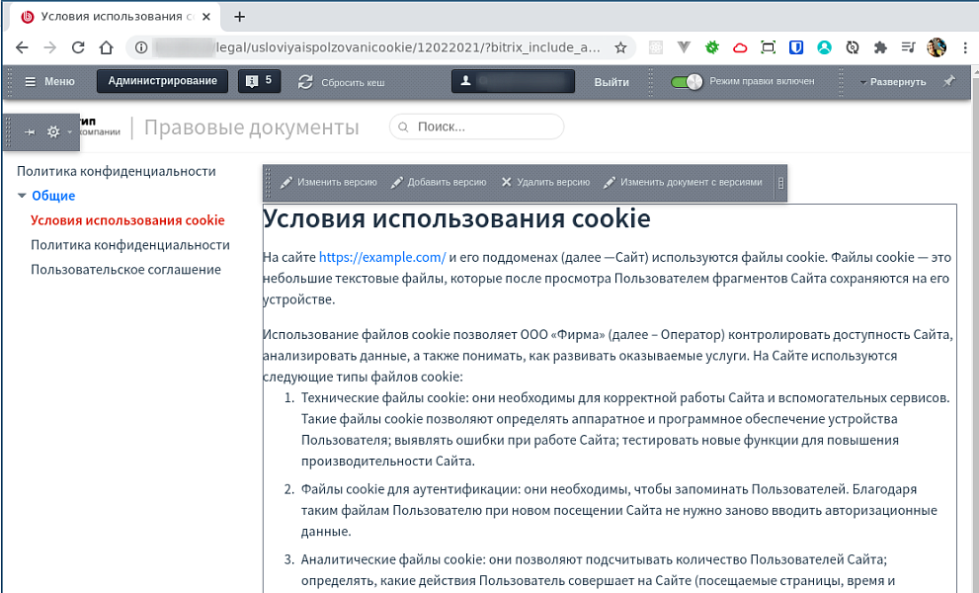Click the Сбросить кеш refresh icon
Image resolution: width=979 pixels, height=593 pixels.
[306, 82]
